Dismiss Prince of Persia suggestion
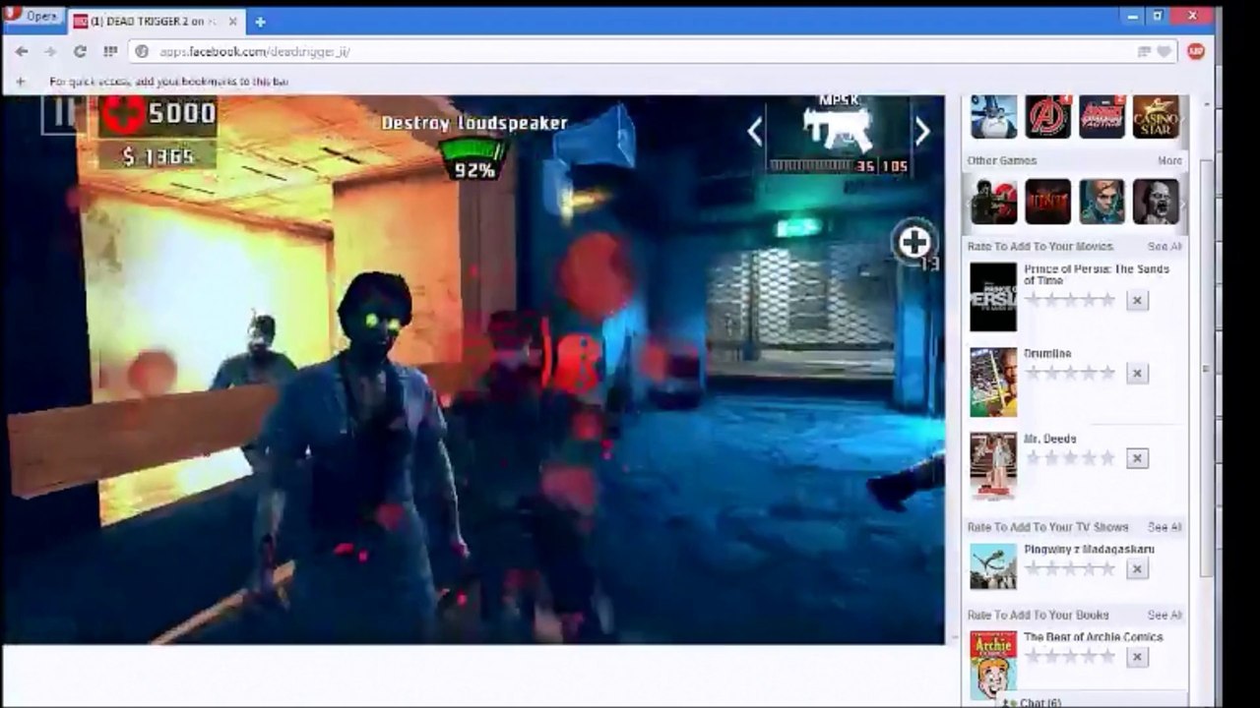Viewport: 1260px width, 708px height. tap(1137, 301)
